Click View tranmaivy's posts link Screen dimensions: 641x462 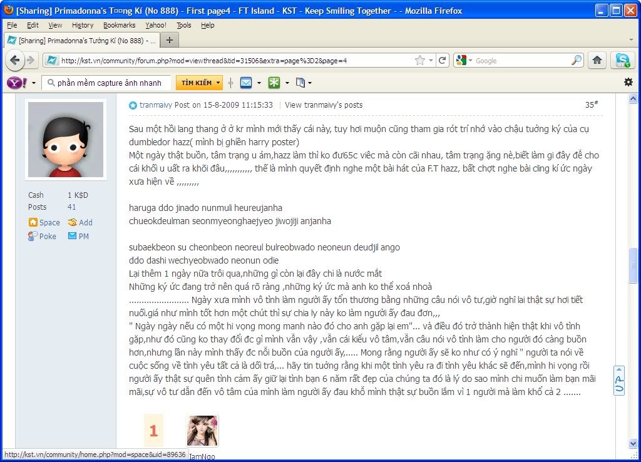point(324,105)
